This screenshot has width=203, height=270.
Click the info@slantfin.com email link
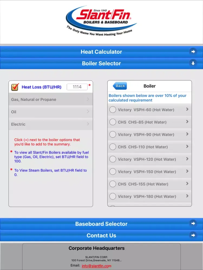point(97,266)
